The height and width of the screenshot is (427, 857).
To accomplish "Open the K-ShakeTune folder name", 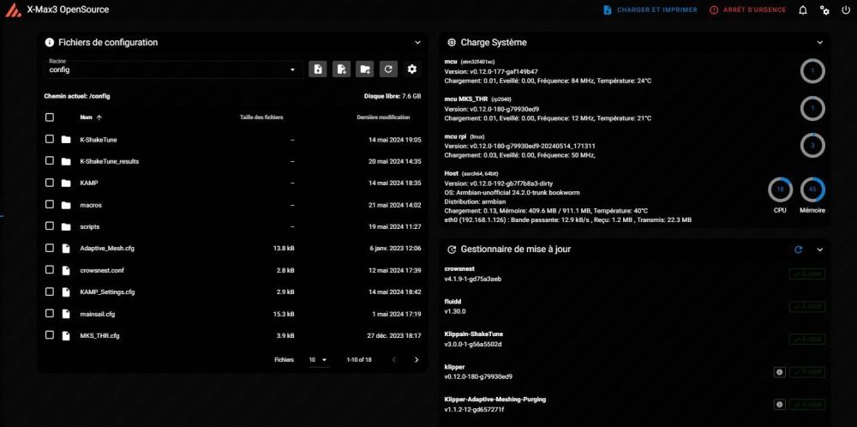I will coord(99,140).
